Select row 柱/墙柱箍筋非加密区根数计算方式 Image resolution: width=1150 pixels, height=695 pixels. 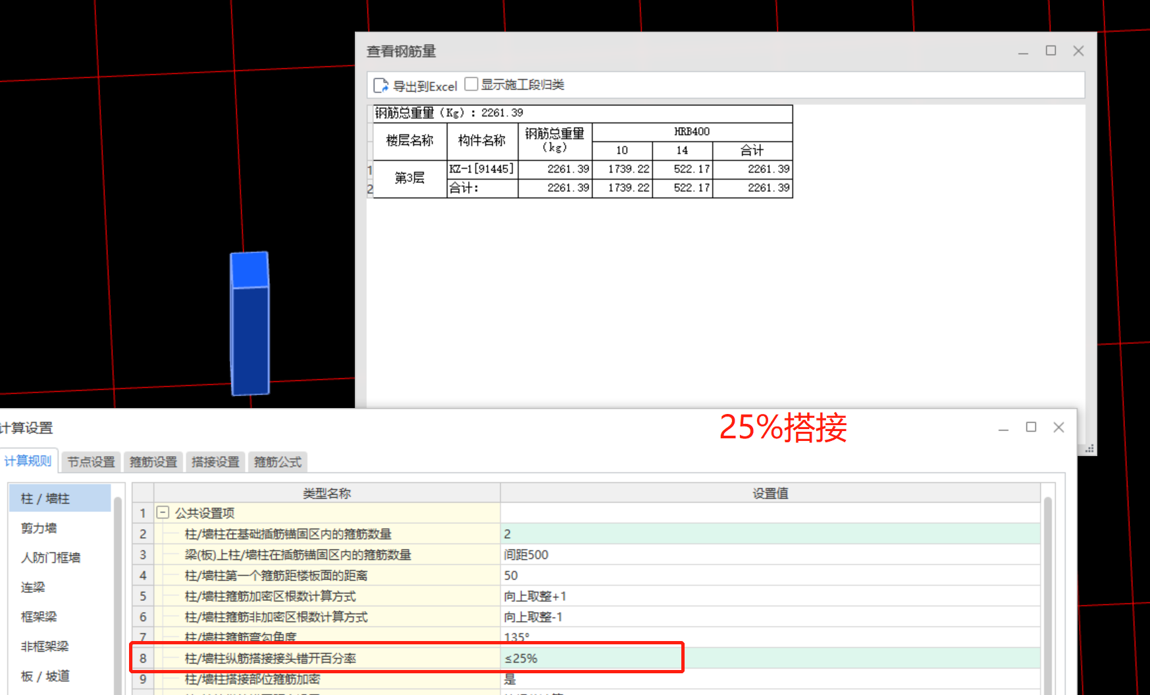pyautogui.click(x=327, y=617)
